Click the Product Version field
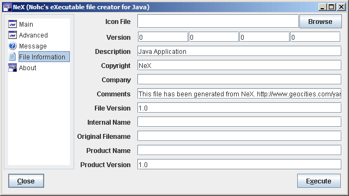This screenshot has width=349, height=196. 239,164
